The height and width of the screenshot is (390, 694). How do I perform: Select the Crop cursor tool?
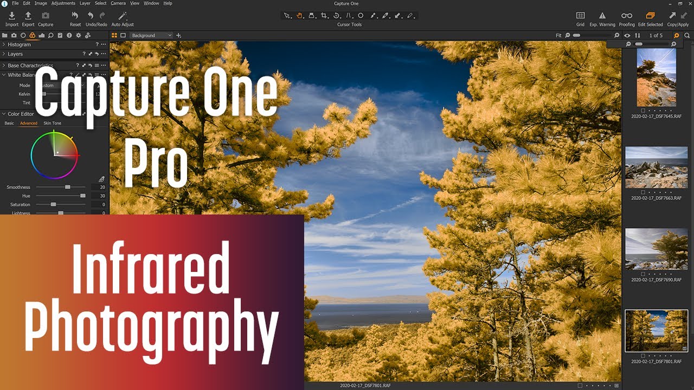pyautogui.click(x=324, y=16)
